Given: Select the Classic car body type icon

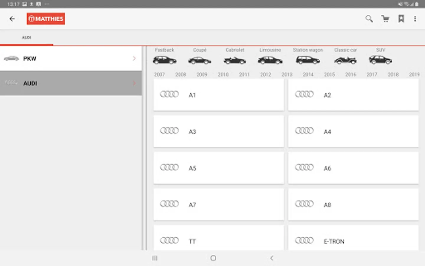Looking at the screenshot, I should point(345,60).
